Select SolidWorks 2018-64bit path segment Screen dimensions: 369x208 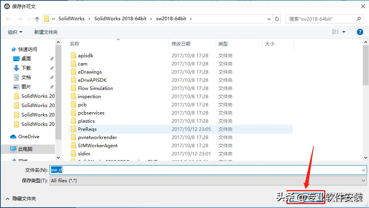(x=120, y=19)
